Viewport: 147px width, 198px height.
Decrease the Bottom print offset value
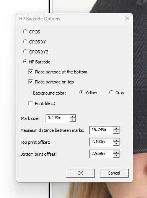tap(116, 156)
